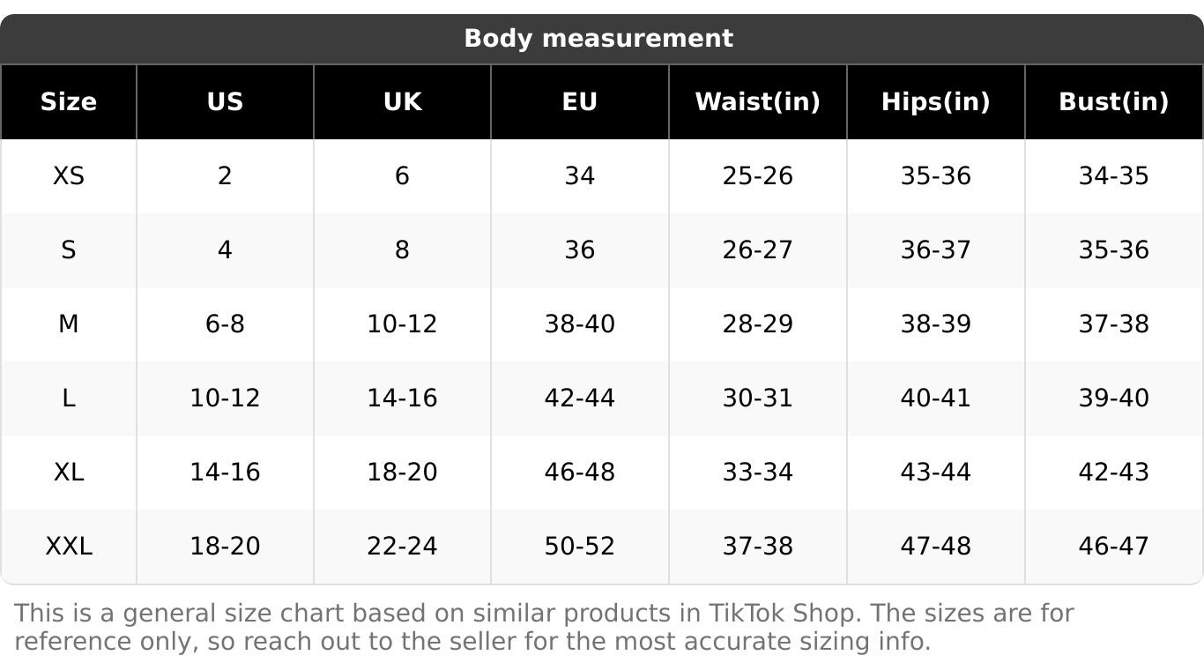Select the M size row label

pos(69,324)
